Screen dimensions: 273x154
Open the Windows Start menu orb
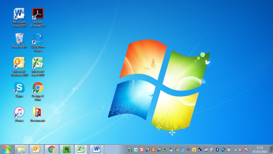tap(7, 150)
